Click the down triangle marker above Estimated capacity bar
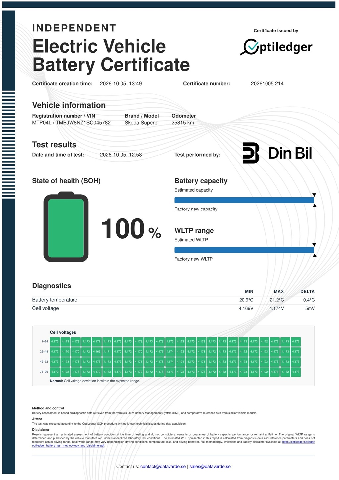Screen dimensions: 339x480 [x=314, y=195]
